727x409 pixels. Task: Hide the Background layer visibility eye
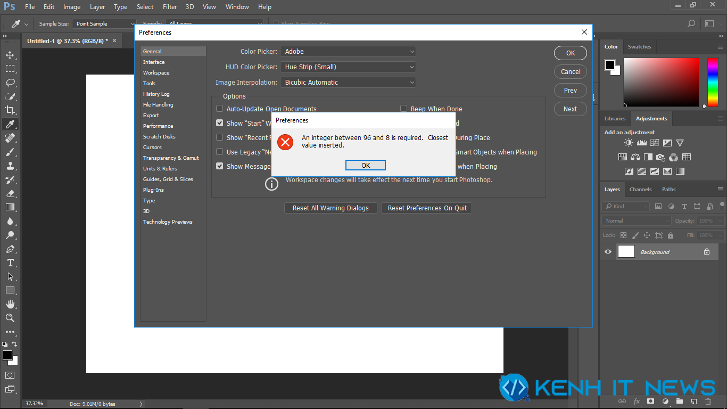(608, 252)
